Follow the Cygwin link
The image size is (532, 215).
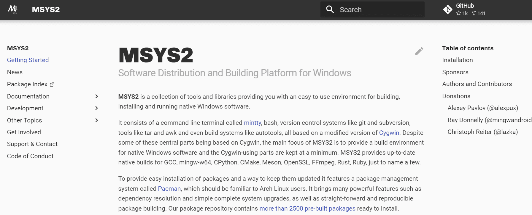389,133
